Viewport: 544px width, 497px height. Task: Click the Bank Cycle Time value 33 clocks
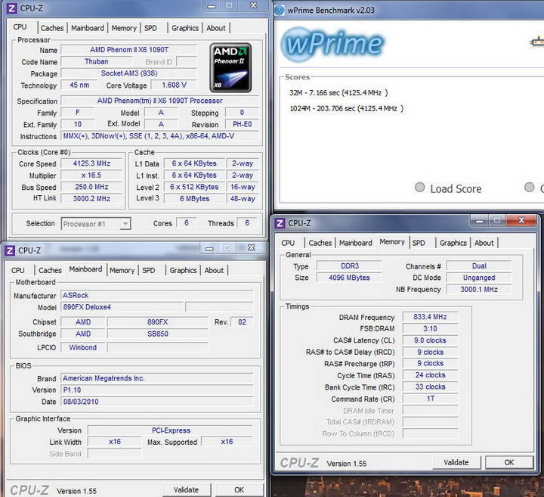tap(430, 387)
